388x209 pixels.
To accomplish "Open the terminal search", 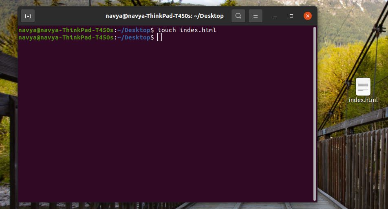I will (x=238, y=16).
